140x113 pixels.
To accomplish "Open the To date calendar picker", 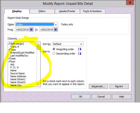I will (x=56, y=29).
